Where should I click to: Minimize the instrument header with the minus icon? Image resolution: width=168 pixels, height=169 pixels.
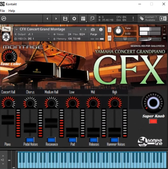point(164,31)
